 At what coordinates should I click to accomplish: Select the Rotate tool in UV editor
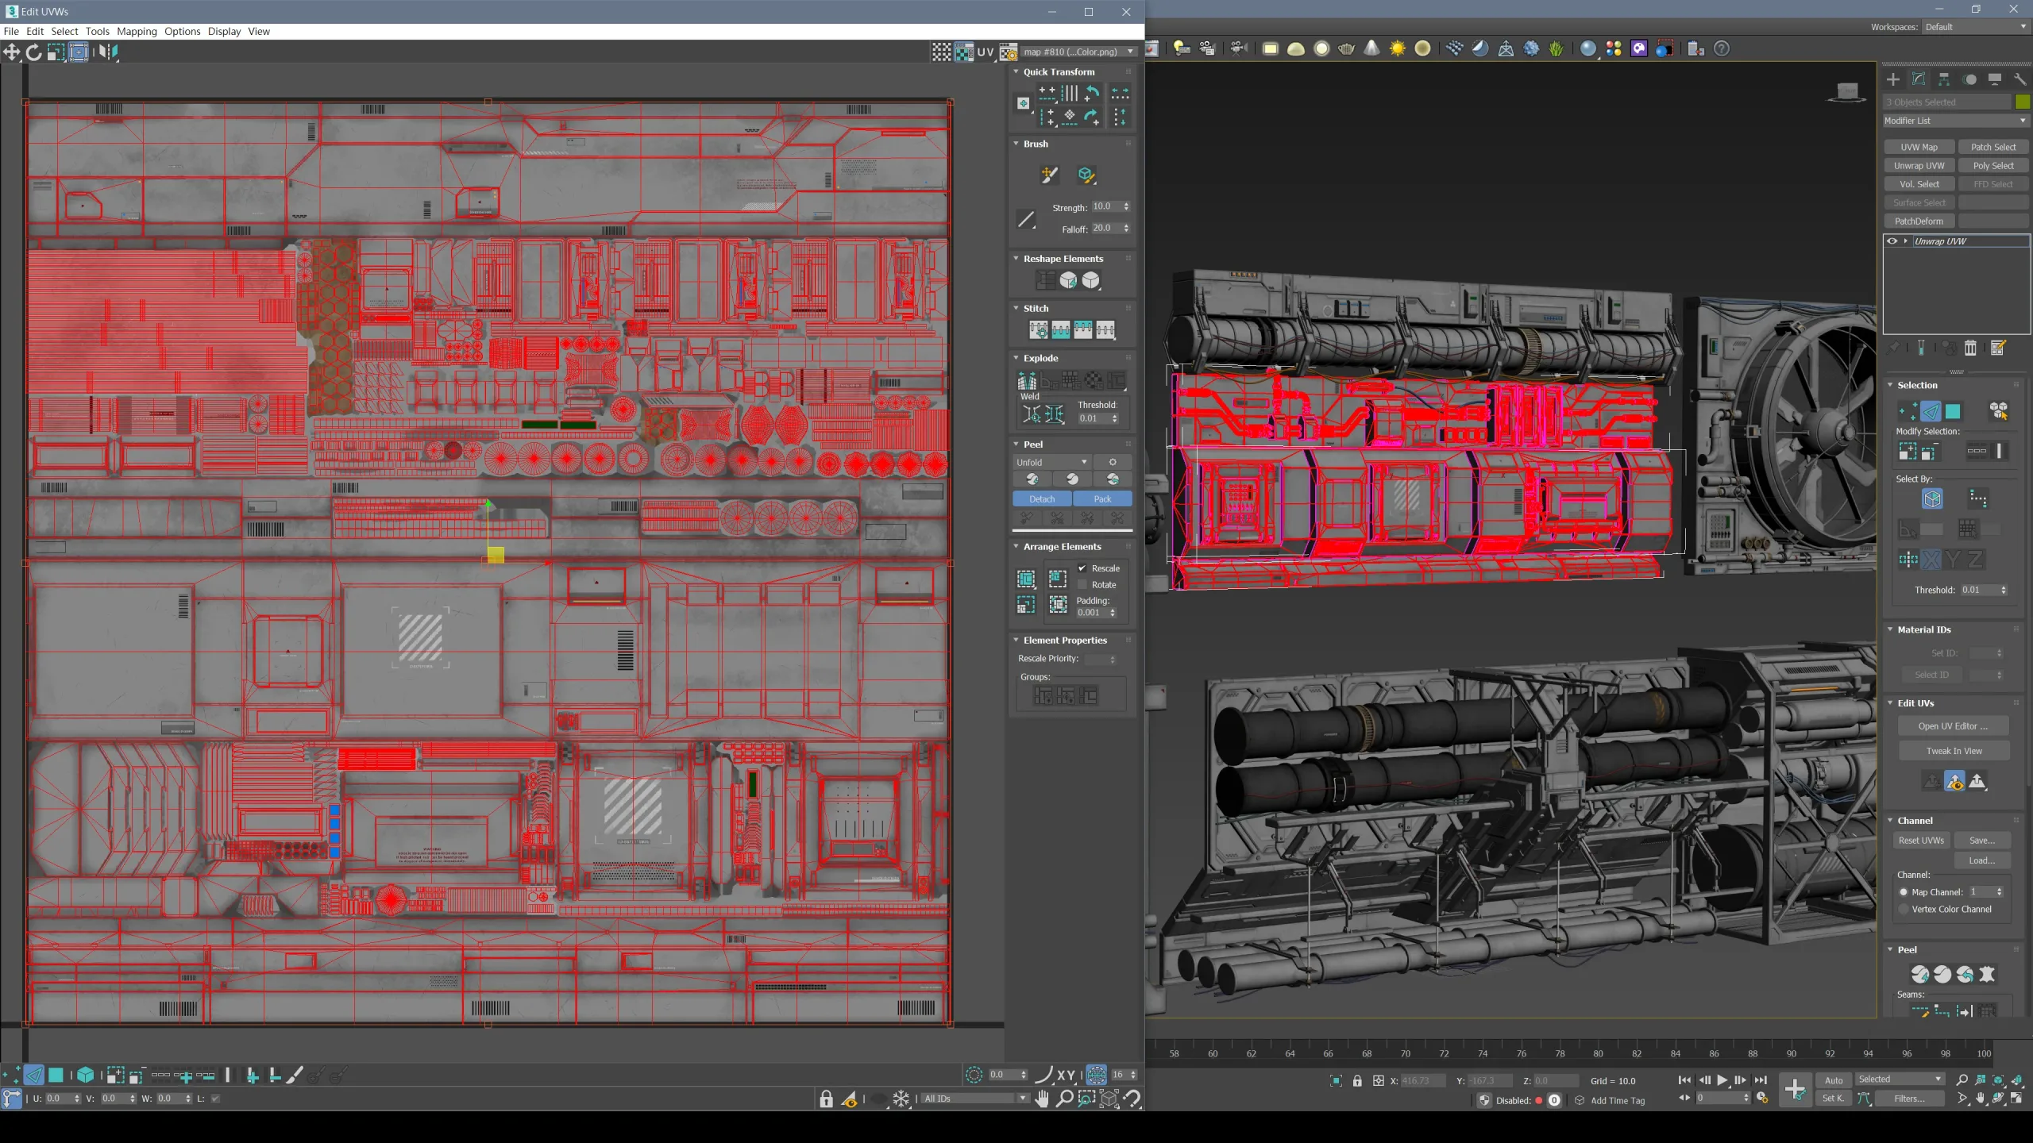point(33,52)
